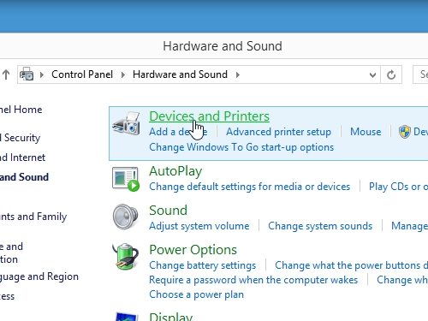Open the Mouse link
Viewport: 428px width, 321px height.
(366, 132)
